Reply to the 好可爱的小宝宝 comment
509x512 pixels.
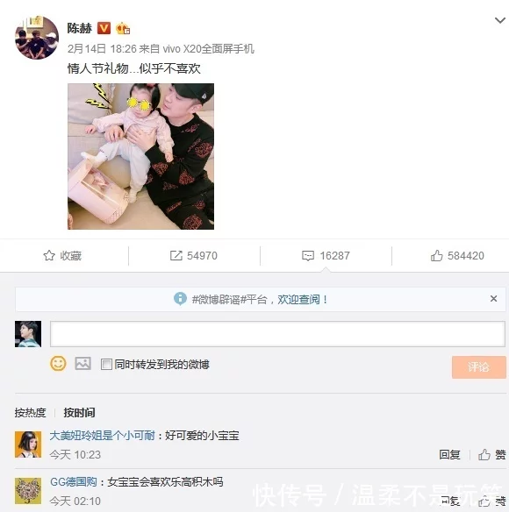(x=449, y=454)
